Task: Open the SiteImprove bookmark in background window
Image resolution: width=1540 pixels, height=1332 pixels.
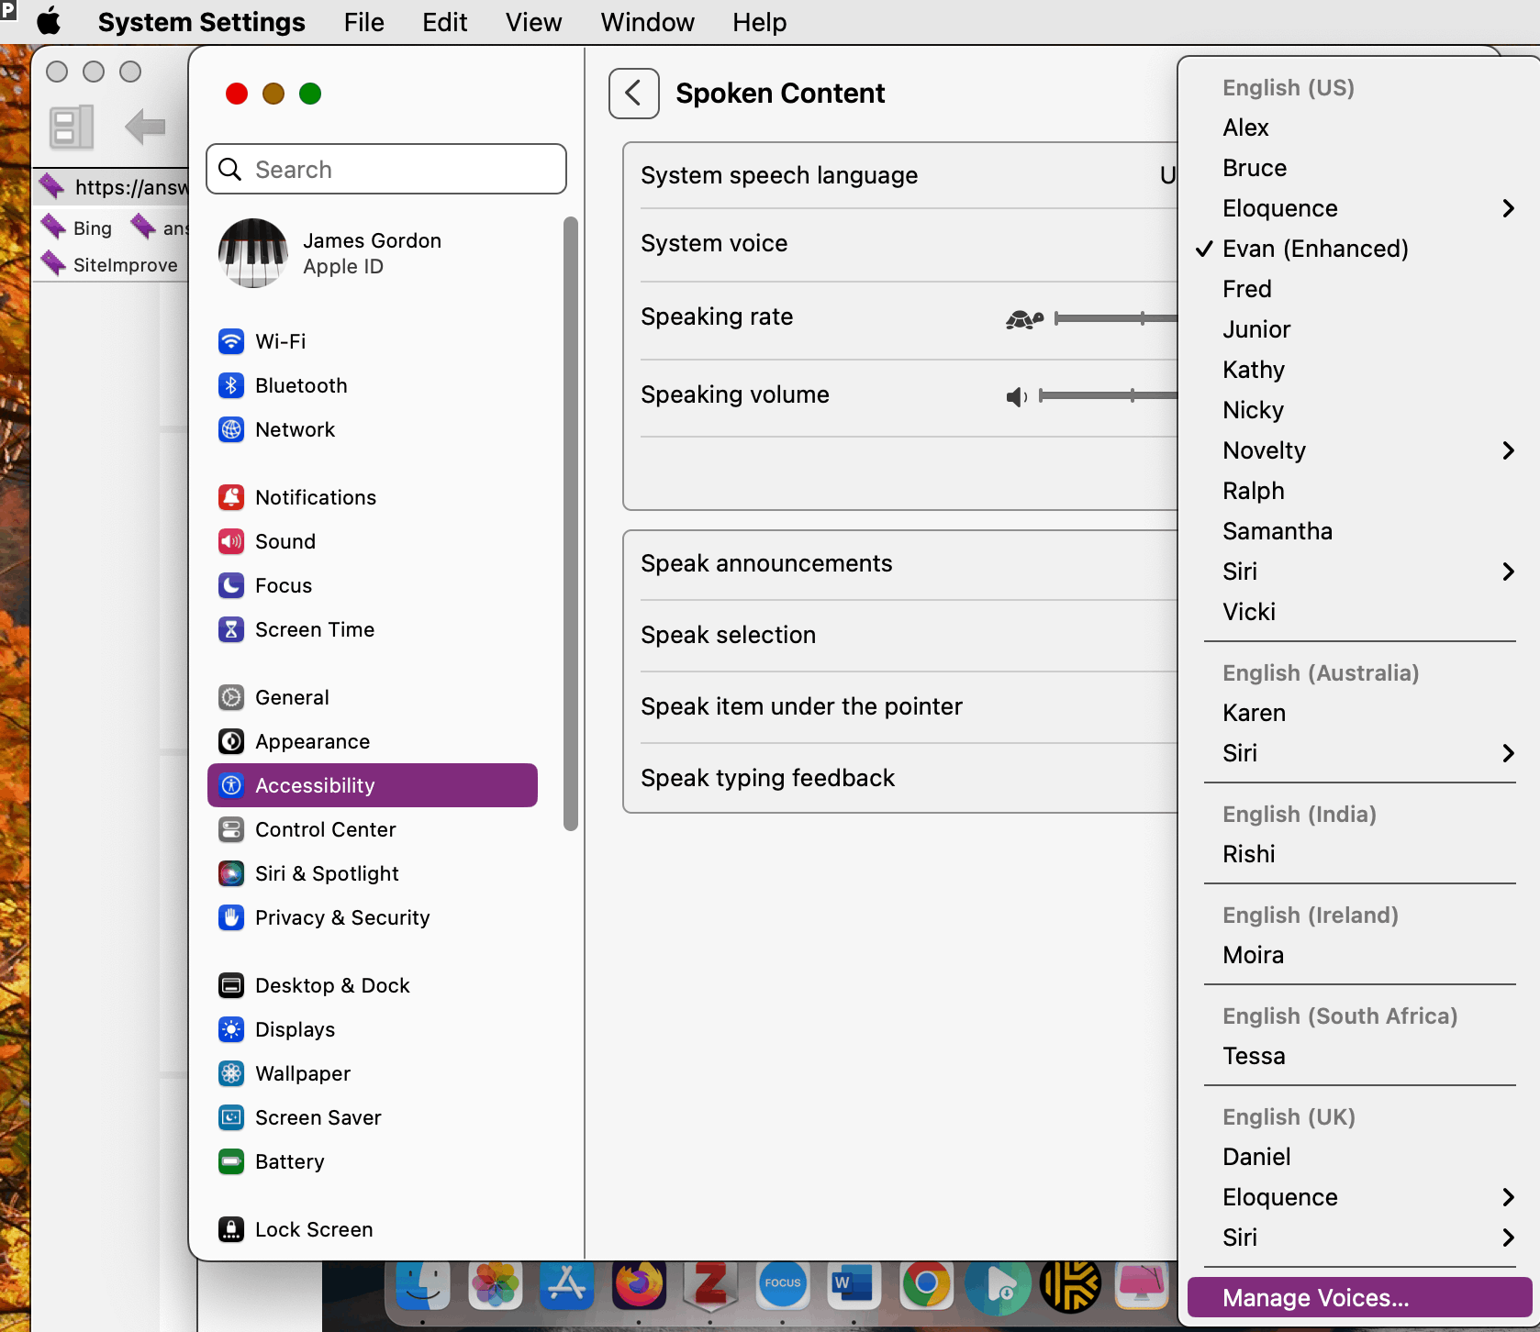Action: tap(109, 264)
